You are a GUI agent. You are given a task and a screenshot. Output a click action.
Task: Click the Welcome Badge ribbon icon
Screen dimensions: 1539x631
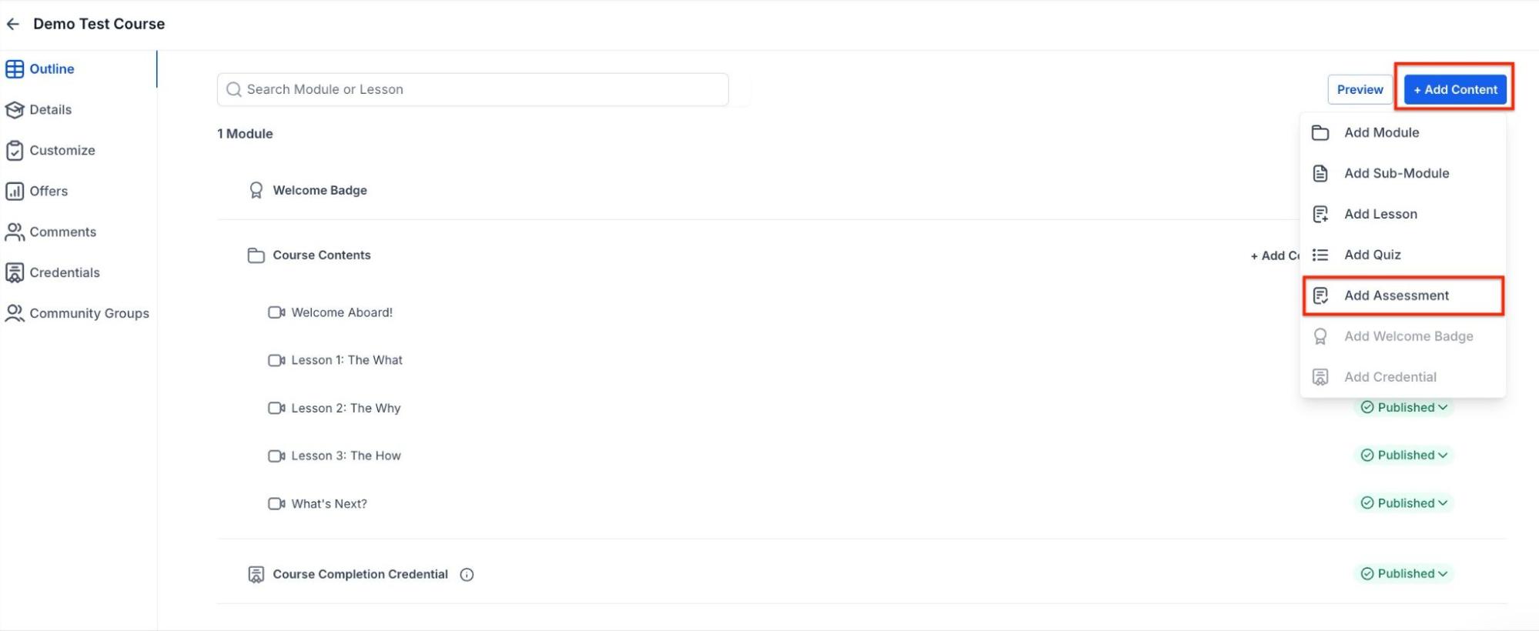(256, 190)
